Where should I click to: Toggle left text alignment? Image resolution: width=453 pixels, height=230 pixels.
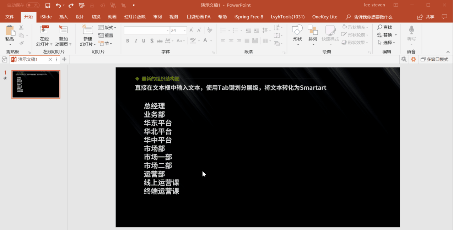[x=223, y=41]
